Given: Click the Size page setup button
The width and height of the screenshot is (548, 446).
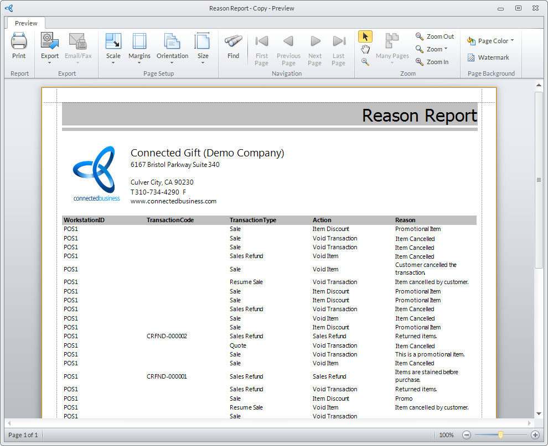Looking at the screenshot, I should click(x=203, y=42).
